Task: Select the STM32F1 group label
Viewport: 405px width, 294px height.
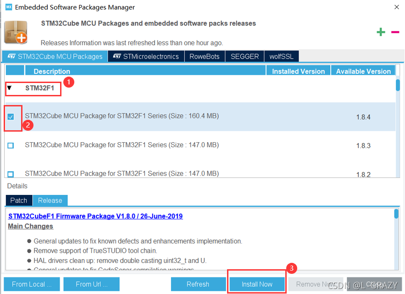Action: coord(39,88)
